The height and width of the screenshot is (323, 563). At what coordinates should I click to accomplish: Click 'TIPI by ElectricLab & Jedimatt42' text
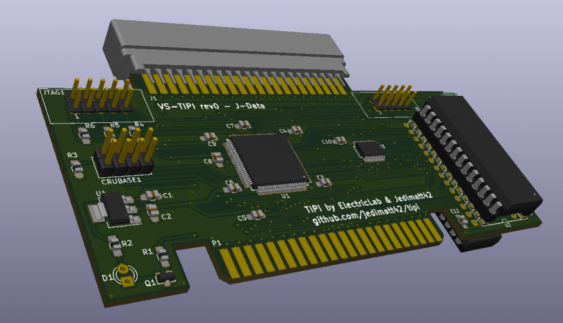368,202
